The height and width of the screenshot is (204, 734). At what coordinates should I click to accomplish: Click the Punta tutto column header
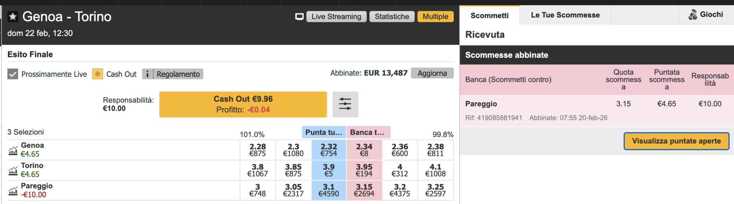click(324, 132)
